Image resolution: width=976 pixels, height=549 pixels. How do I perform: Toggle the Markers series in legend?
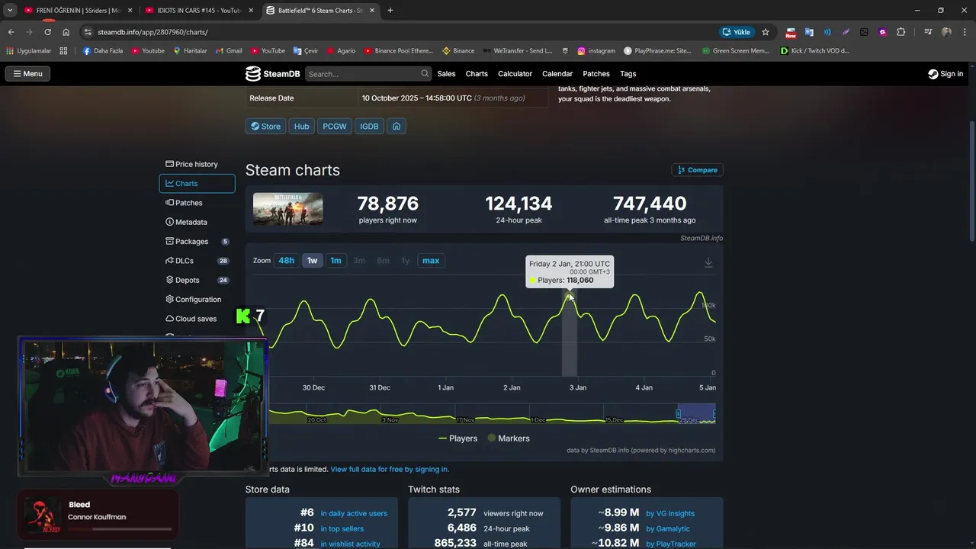coord(509,438)
